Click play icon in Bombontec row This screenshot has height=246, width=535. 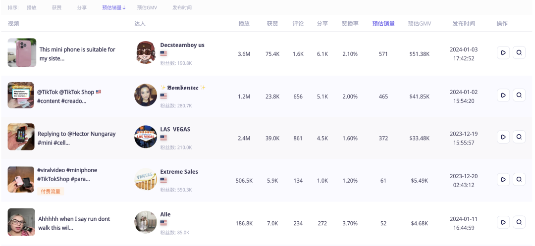503,95
